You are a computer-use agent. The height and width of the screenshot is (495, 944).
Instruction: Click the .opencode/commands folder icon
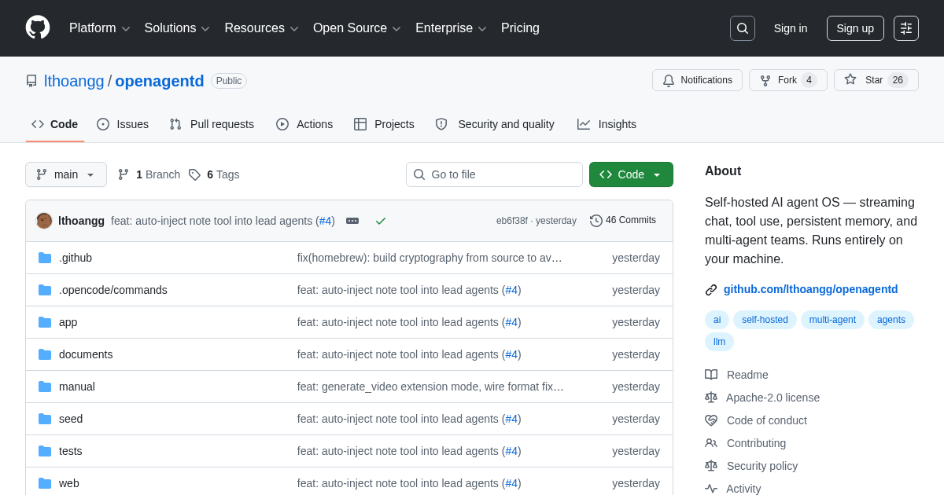pyautogui.click(x=45, y=290)
